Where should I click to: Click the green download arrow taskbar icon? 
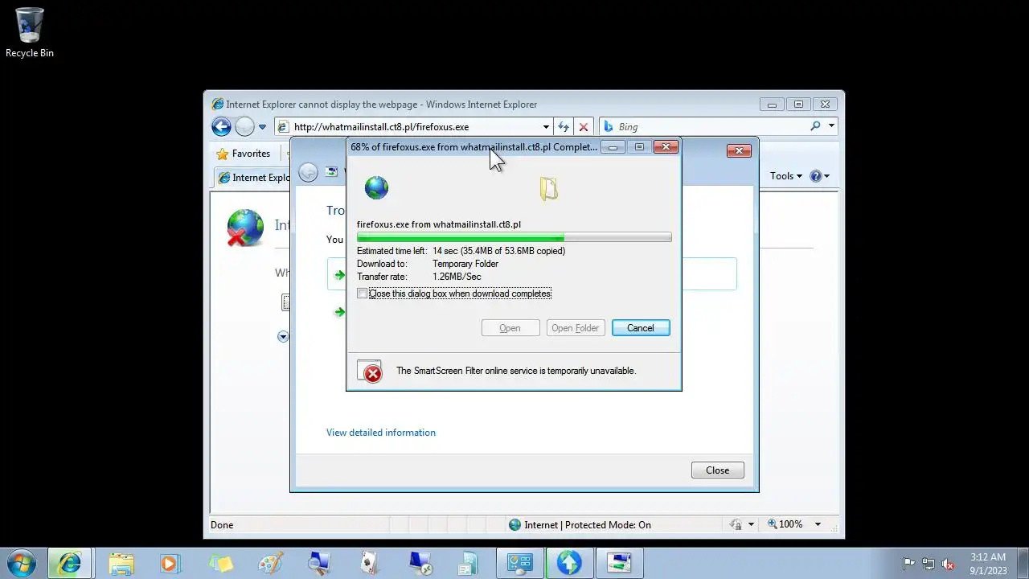tap(569, 563)
